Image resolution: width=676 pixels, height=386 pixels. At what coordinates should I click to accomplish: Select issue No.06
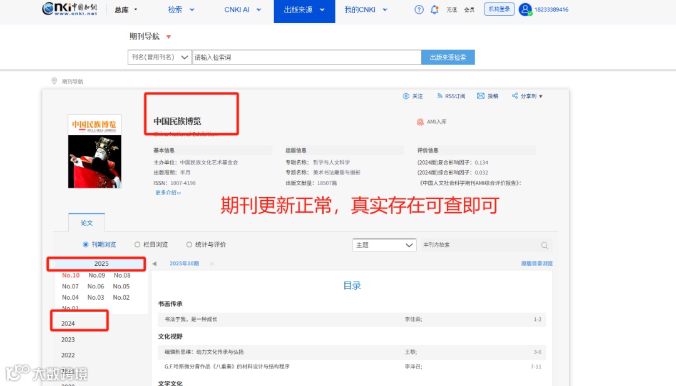[96, 286]
